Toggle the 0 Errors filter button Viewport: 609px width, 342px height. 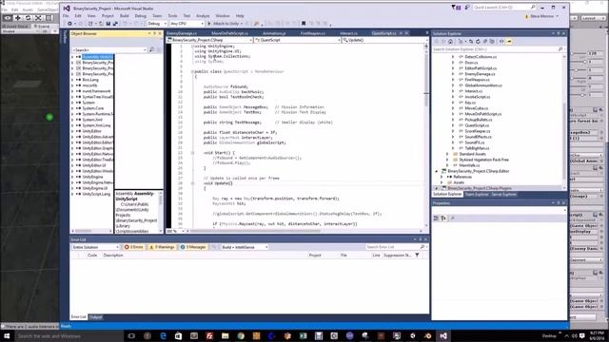134,247
